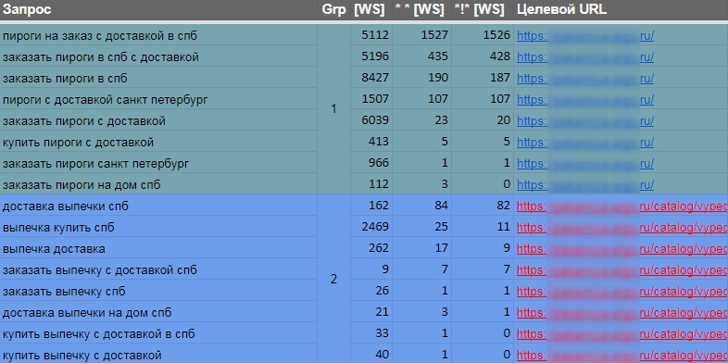The height and width of the screenshot is (363, 728).
Task: Click the WS value 26
Action: tap(382, 292)
